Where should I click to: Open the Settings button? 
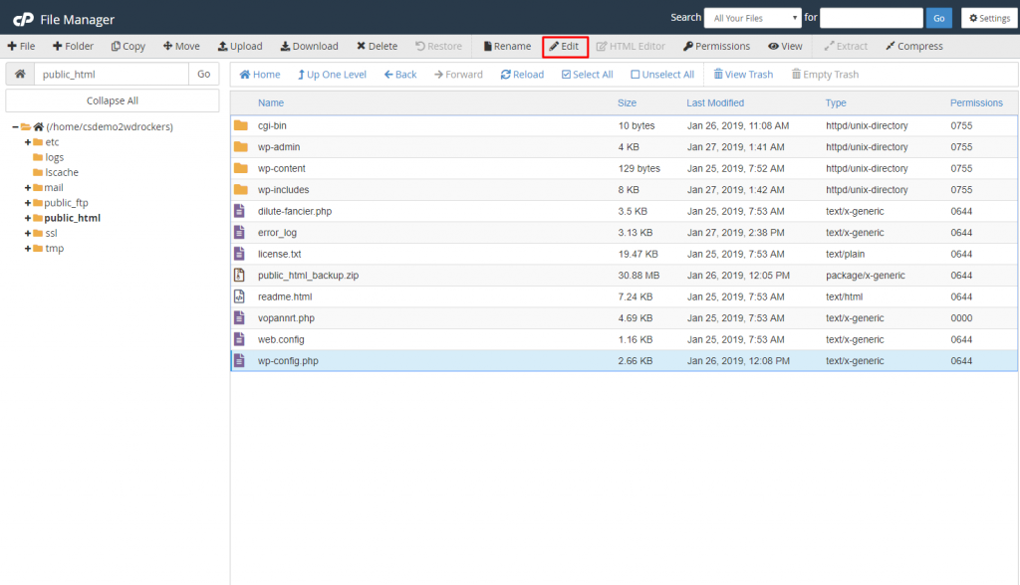point(988,18)
